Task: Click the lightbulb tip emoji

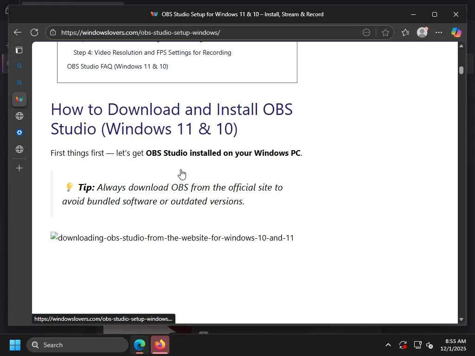Action: click(x=70, y=187)
